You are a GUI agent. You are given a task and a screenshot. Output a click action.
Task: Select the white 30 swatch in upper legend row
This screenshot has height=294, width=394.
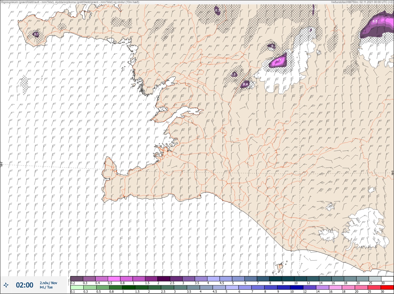(387, 279)
